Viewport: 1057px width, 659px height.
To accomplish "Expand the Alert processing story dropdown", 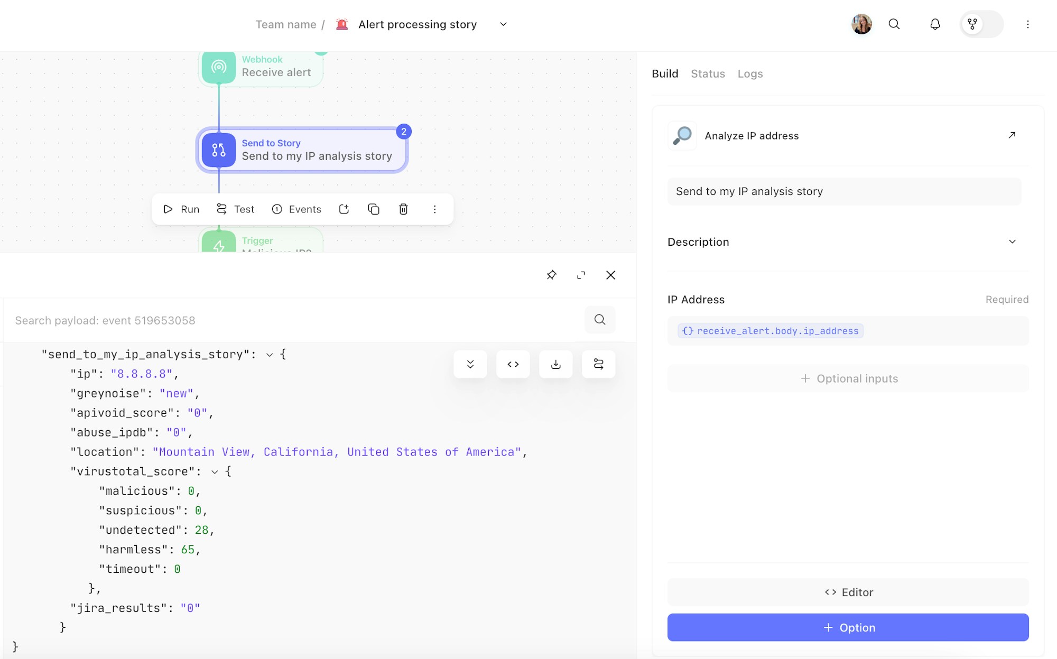I will (x=503, y=24).
